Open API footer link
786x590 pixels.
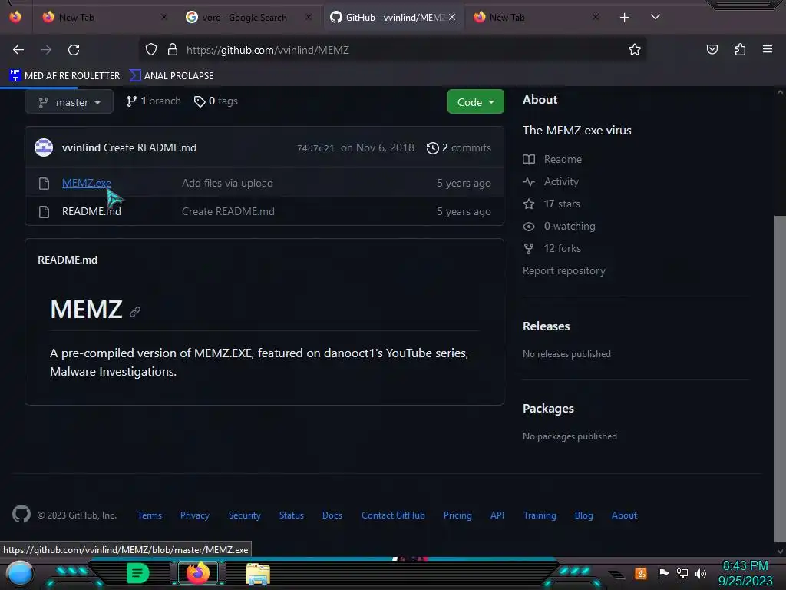(x=497, y=515)
